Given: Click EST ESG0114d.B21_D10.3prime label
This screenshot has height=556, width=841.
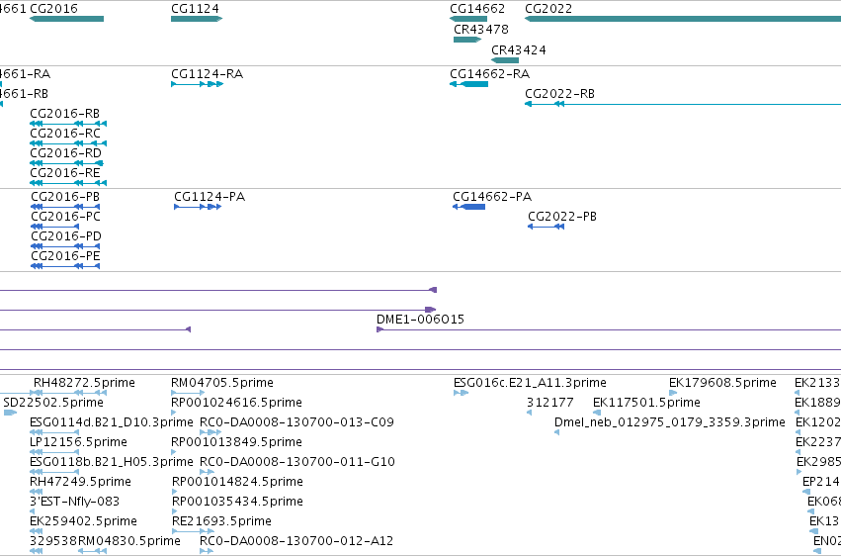Looking at the screenshot, I should (x=112, y=422).
